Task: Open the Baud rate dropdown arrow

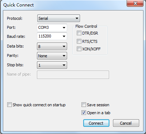Action: (64, 36)
